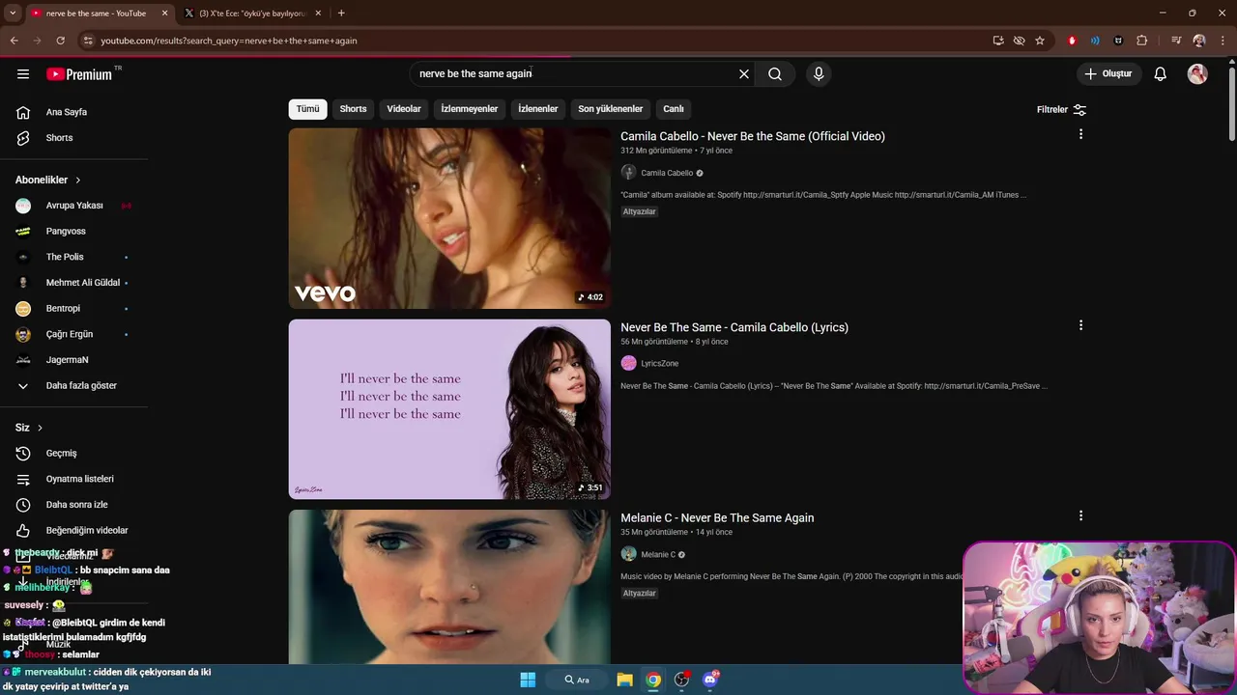Screen dimensions: 1237x695
Task: Open Camila Cabello Official Video title
Action: pyautogui.click(x=753, y=136)
